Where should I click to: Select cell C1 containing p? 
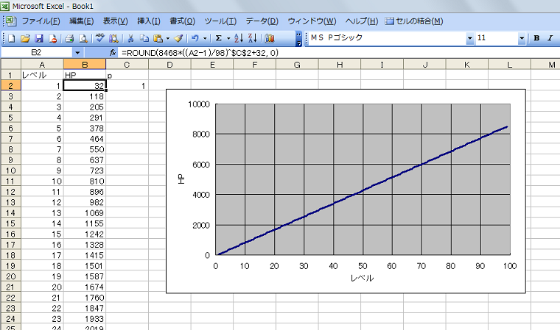point(127,75)
